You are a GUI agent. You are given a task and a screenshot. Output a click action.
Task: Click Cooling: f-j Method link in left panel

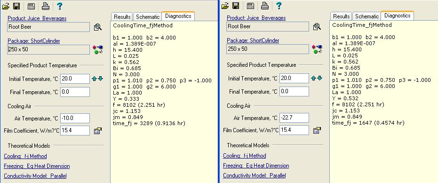tap(25, 156)
